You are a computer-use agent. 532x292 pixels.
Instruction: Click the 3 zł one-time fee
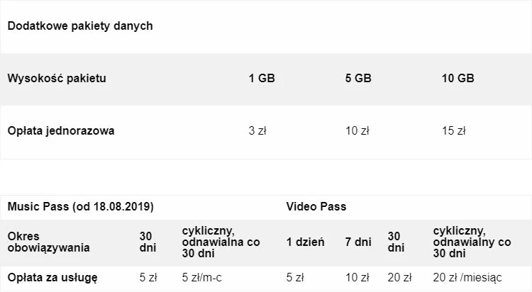pyautogui.click(x=257, y=131)
